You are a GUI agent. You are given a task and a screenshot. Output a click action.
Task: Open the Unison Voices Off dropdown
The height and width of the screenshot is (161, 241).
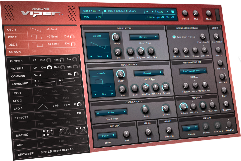coord(190,128)
